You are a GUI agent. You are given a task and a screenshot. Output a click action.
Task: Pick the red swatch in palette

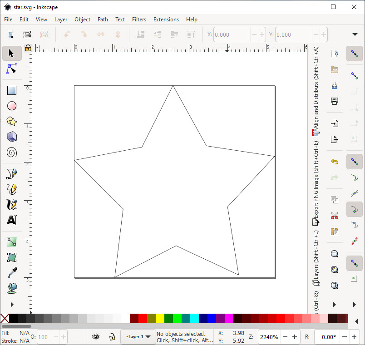coord(143,318)
